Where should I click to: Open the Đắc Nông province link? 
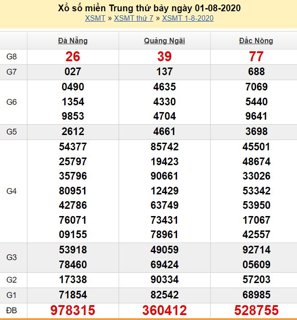click(256, 41)
